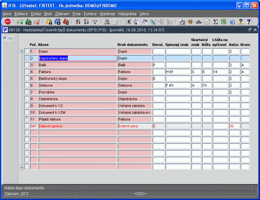Click Externí zdroj document type cell

(135, 126)
